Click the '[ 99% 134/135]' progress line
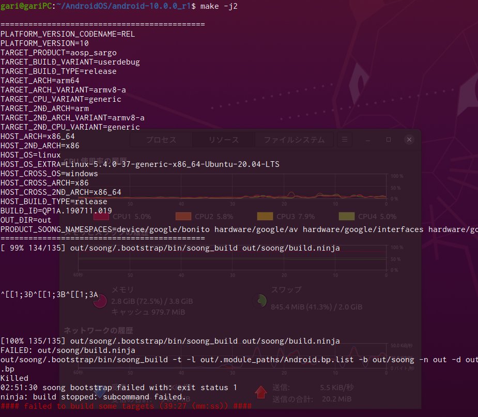This screenshot has height=417, width=478. coord(170,248)
